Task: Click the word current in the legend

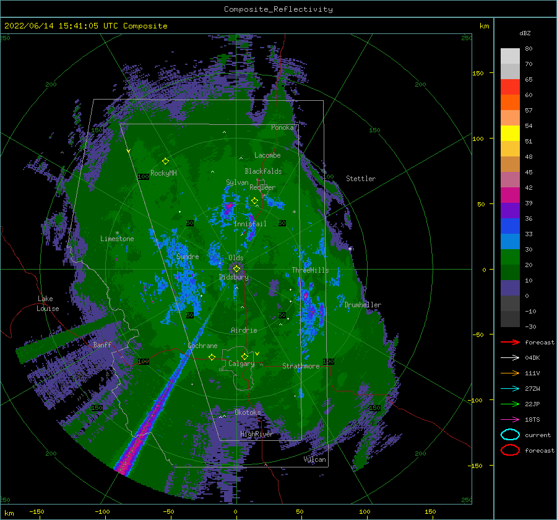Action: coord(538,435)
